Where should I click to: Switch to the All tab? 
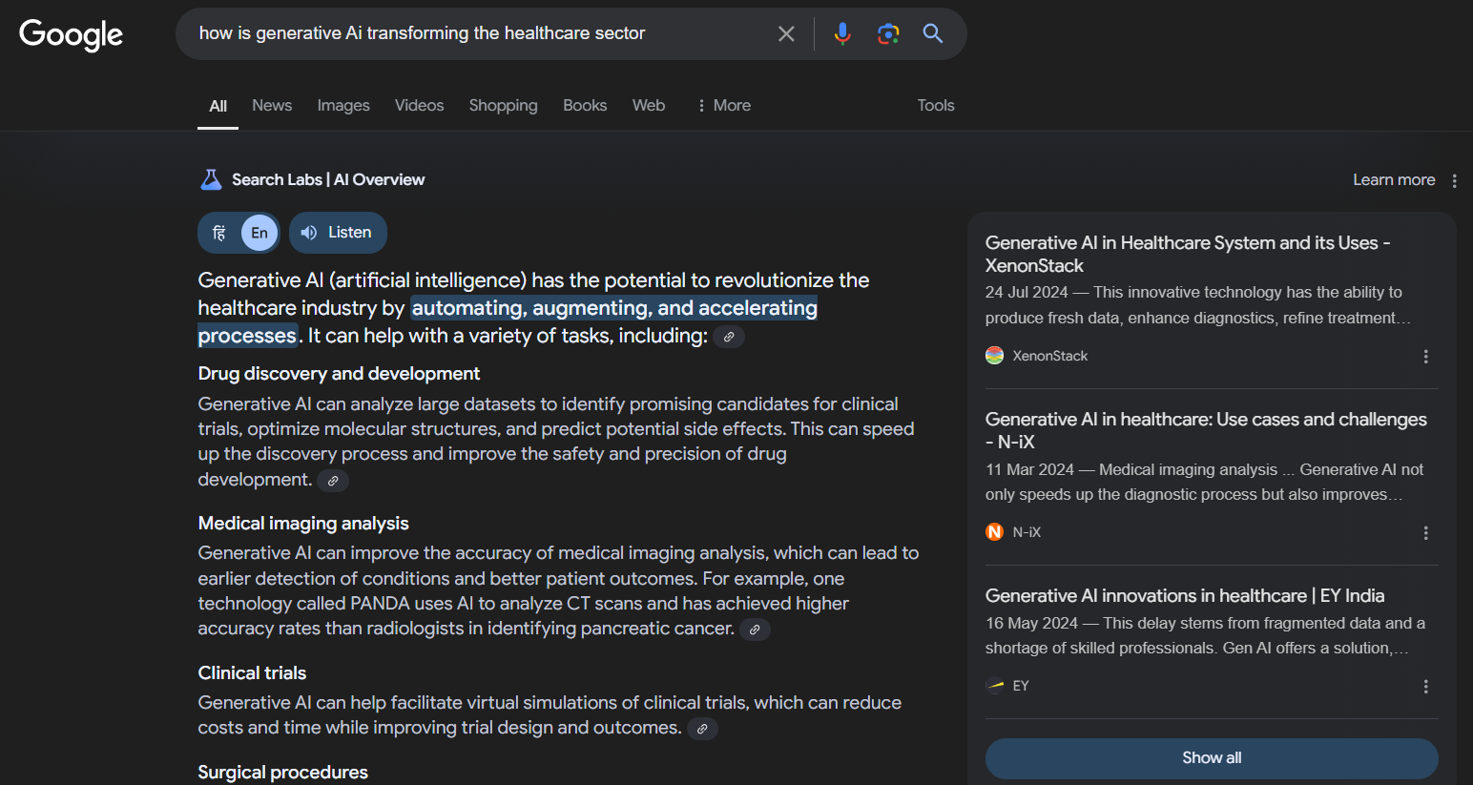(x=218, y=106)
